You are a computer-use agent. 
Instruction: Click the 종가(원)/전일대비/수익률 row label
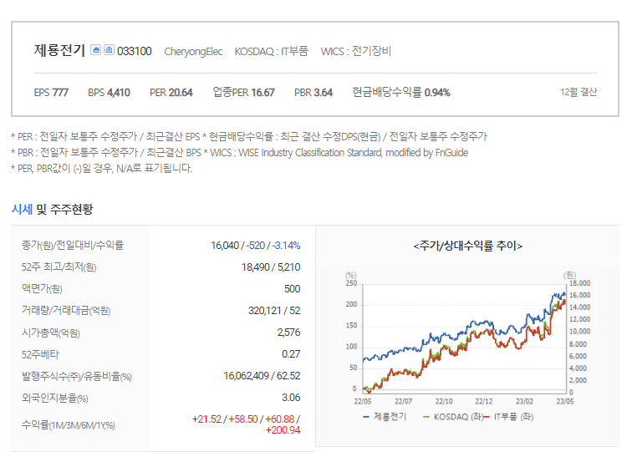click(73, 246)
